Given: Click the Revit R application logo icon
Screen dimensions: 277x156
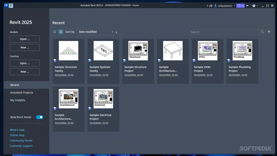Looking at the screenshot, I should [6, 5].
